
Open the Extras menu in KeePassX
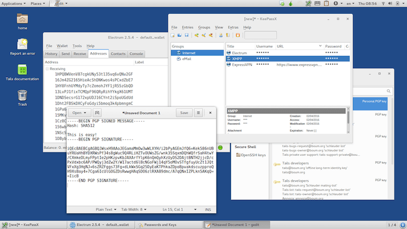233,27
